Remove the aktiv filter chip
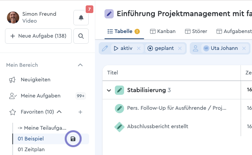 [x=139, y=48]
